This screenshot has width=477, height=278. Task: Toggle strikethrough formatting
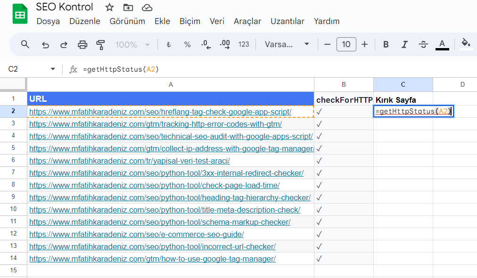[423, 44]
